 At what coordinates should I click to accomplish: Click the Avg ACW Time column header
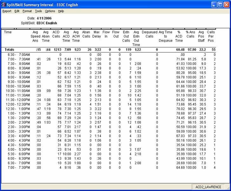[76, 36]
